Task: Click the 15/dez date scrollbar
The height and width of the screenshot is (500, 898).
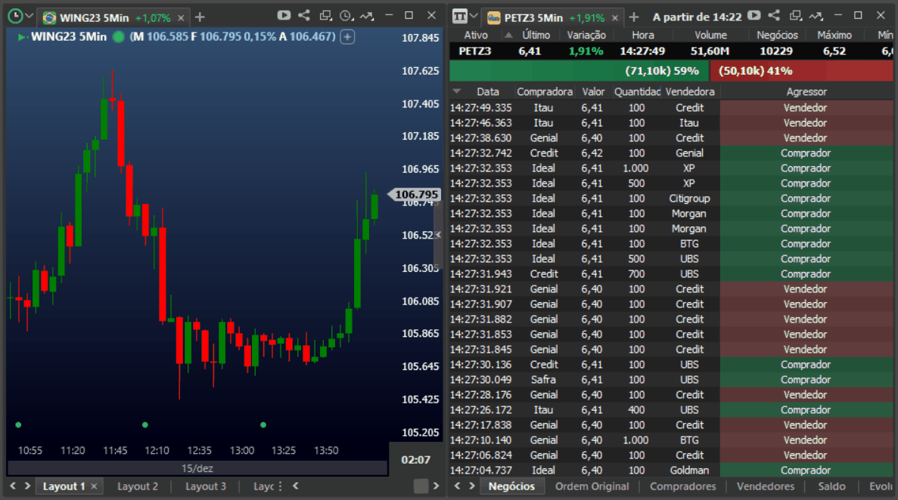Action: pyautogui.click(x=197, y=468)
